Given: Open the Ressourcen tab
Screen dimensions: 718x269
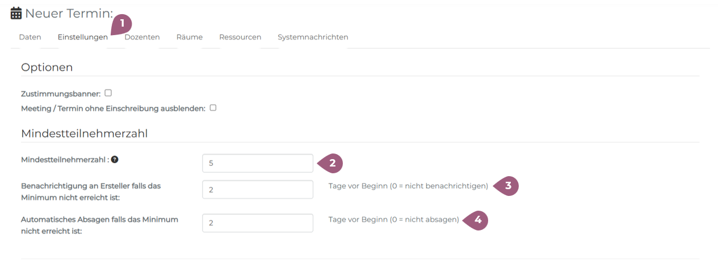Looking at the screenshot, I should 240,37.
